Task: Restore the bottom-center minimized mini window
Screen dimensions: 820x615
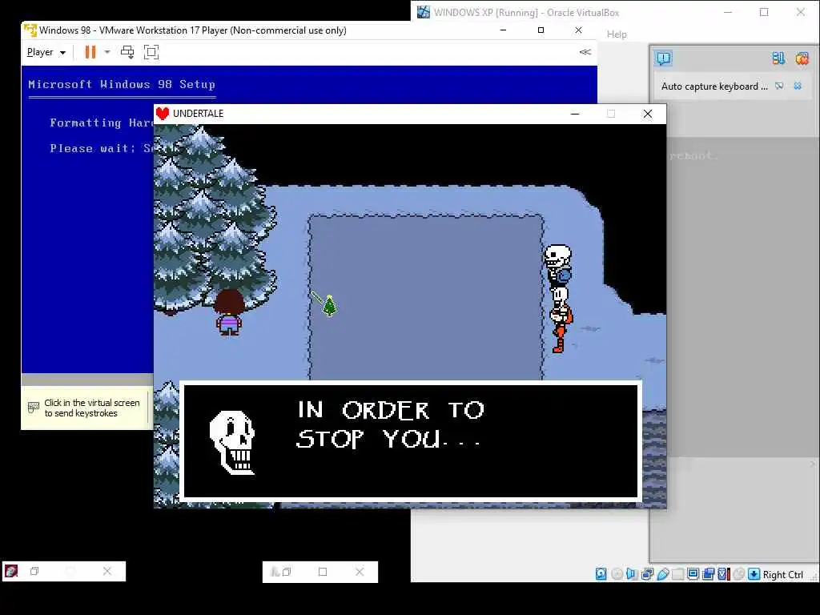Action: [287, 572]
